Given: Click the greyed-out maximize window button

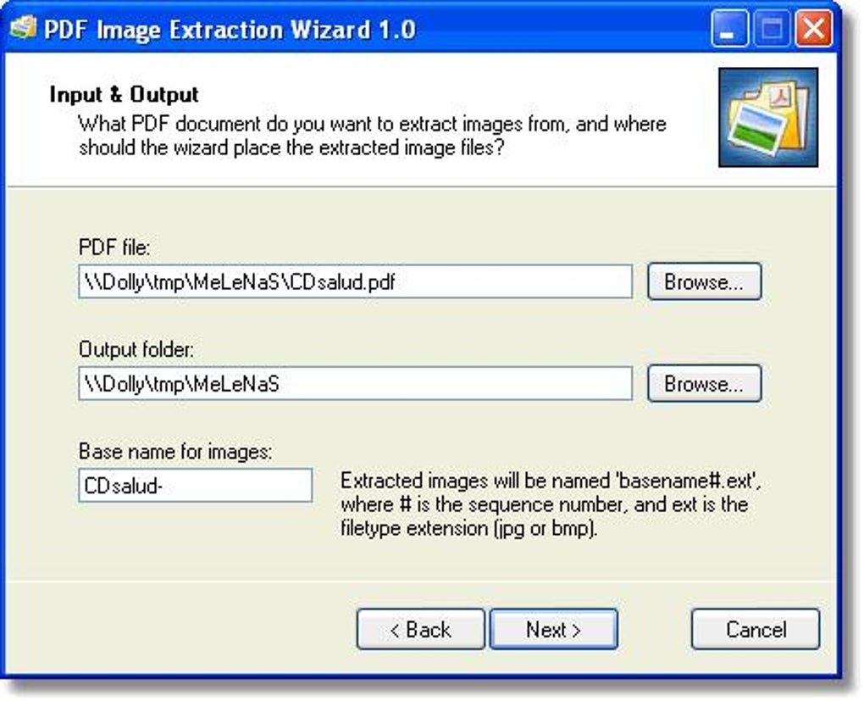Looking at the screenshot, I should point(772,31).
